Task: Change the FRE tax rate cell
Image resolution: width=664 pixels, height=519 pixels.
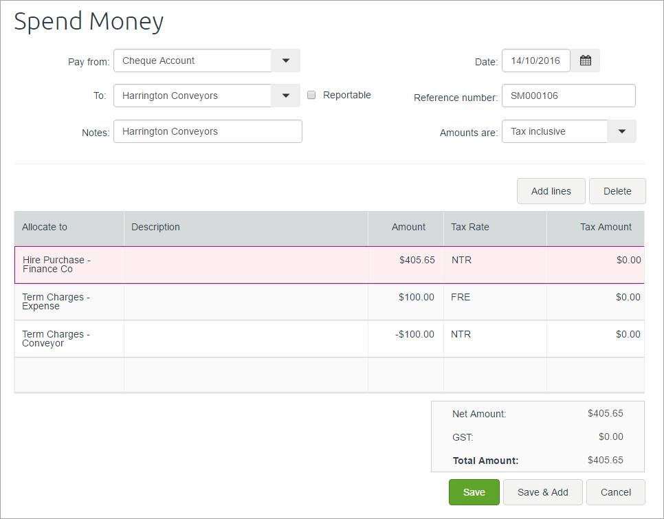Action: click(494, 298)
